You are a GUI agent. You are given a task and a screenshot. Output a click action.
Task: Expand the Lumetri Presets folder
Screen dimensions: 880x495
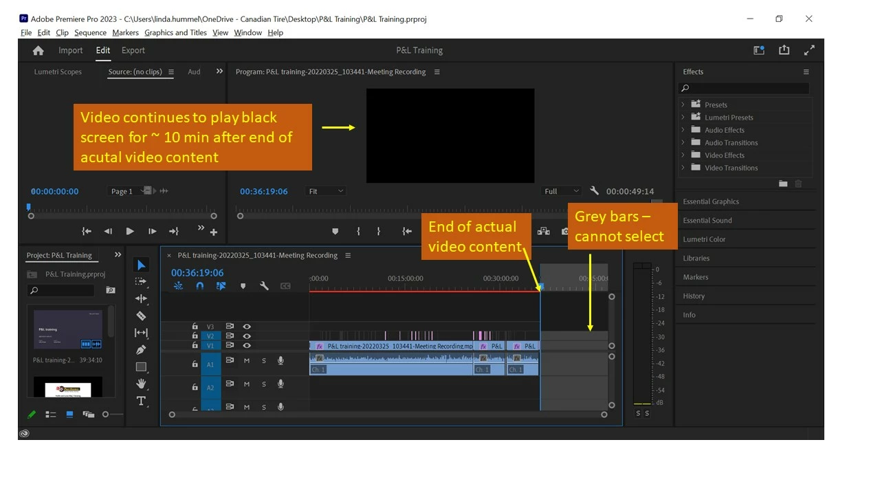[683, 117]
